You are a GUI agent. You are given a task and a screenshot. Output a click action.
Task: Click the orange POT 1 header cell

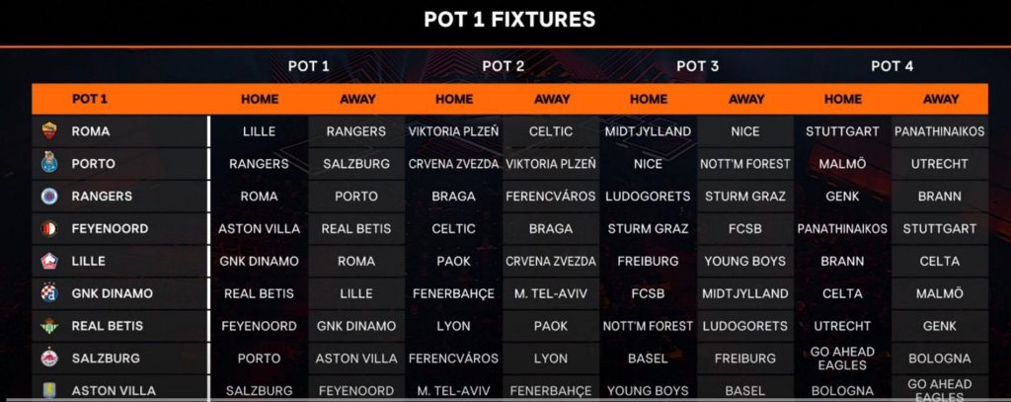click(x=90, y=99)
